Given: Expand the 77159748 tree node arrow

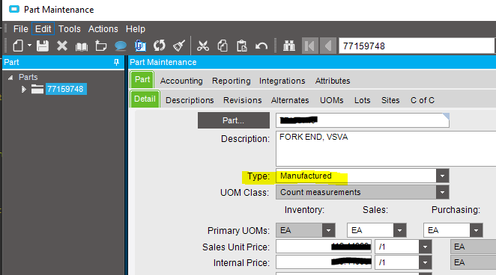Looking at the screenshot, I should [x=23, y=89].
